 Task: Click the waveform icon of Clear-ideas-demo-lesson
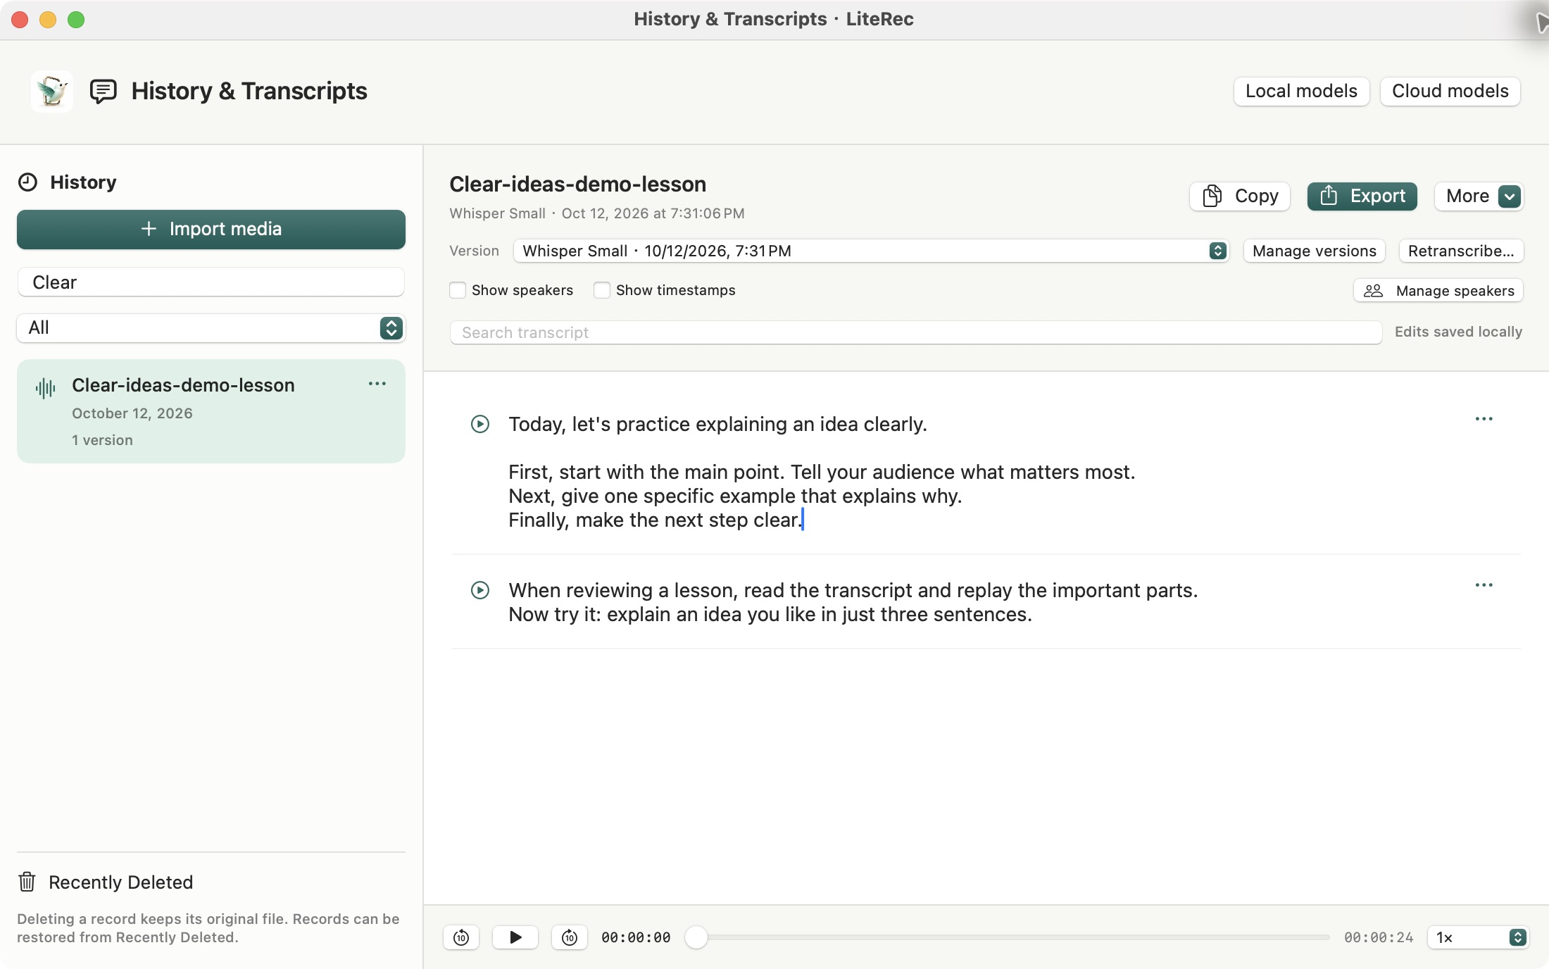[x=45, y=387]
